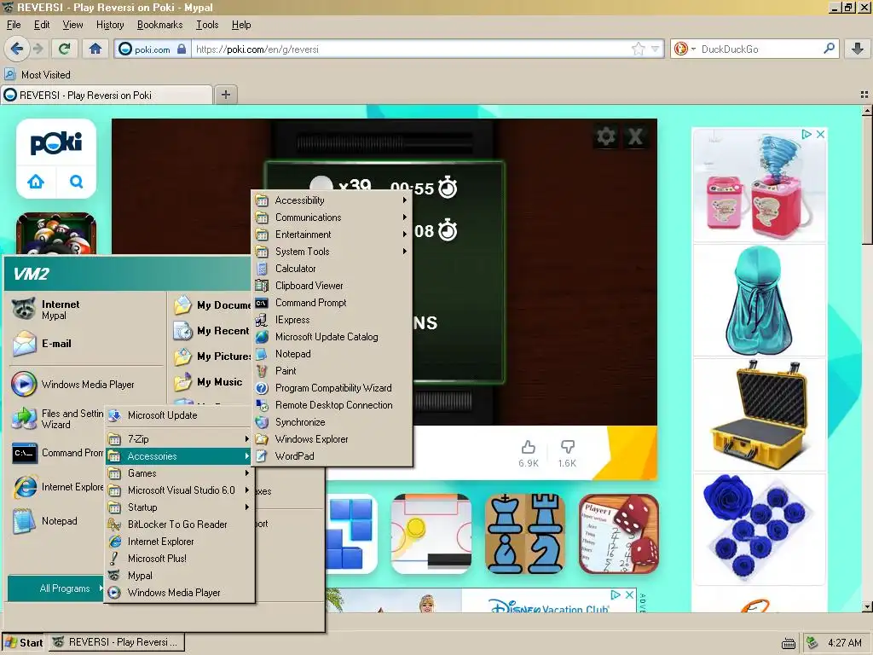Open Calculator from Accessories menu
The height and width of the screenshot is (655, 873).
point(332,269)
